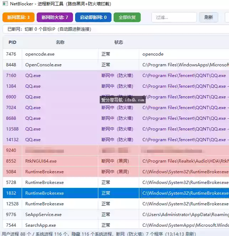Click the blue 启动即断网: 0 button
The height and width of the screenshot is (236, 229).
(93, 17)
